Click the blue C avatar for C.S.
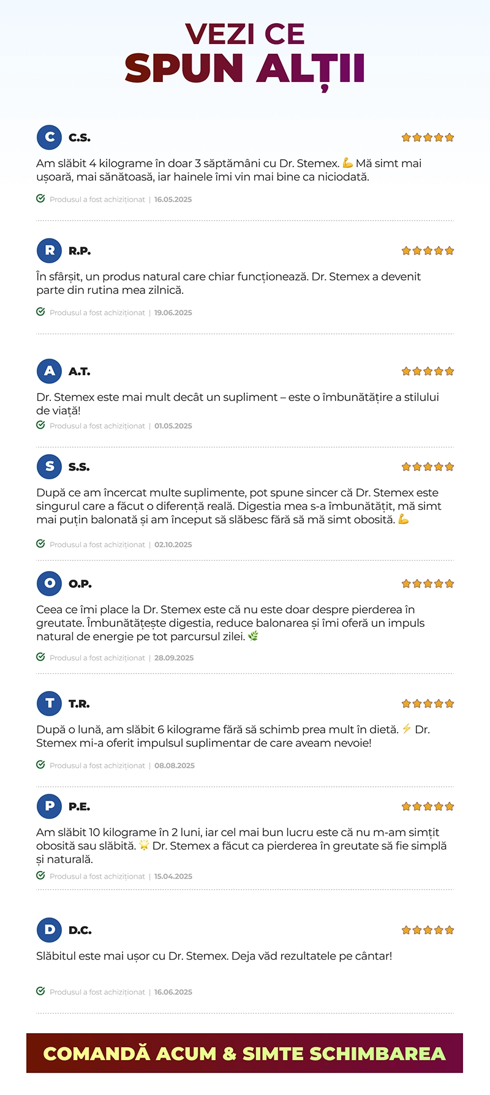 [50, 137]
